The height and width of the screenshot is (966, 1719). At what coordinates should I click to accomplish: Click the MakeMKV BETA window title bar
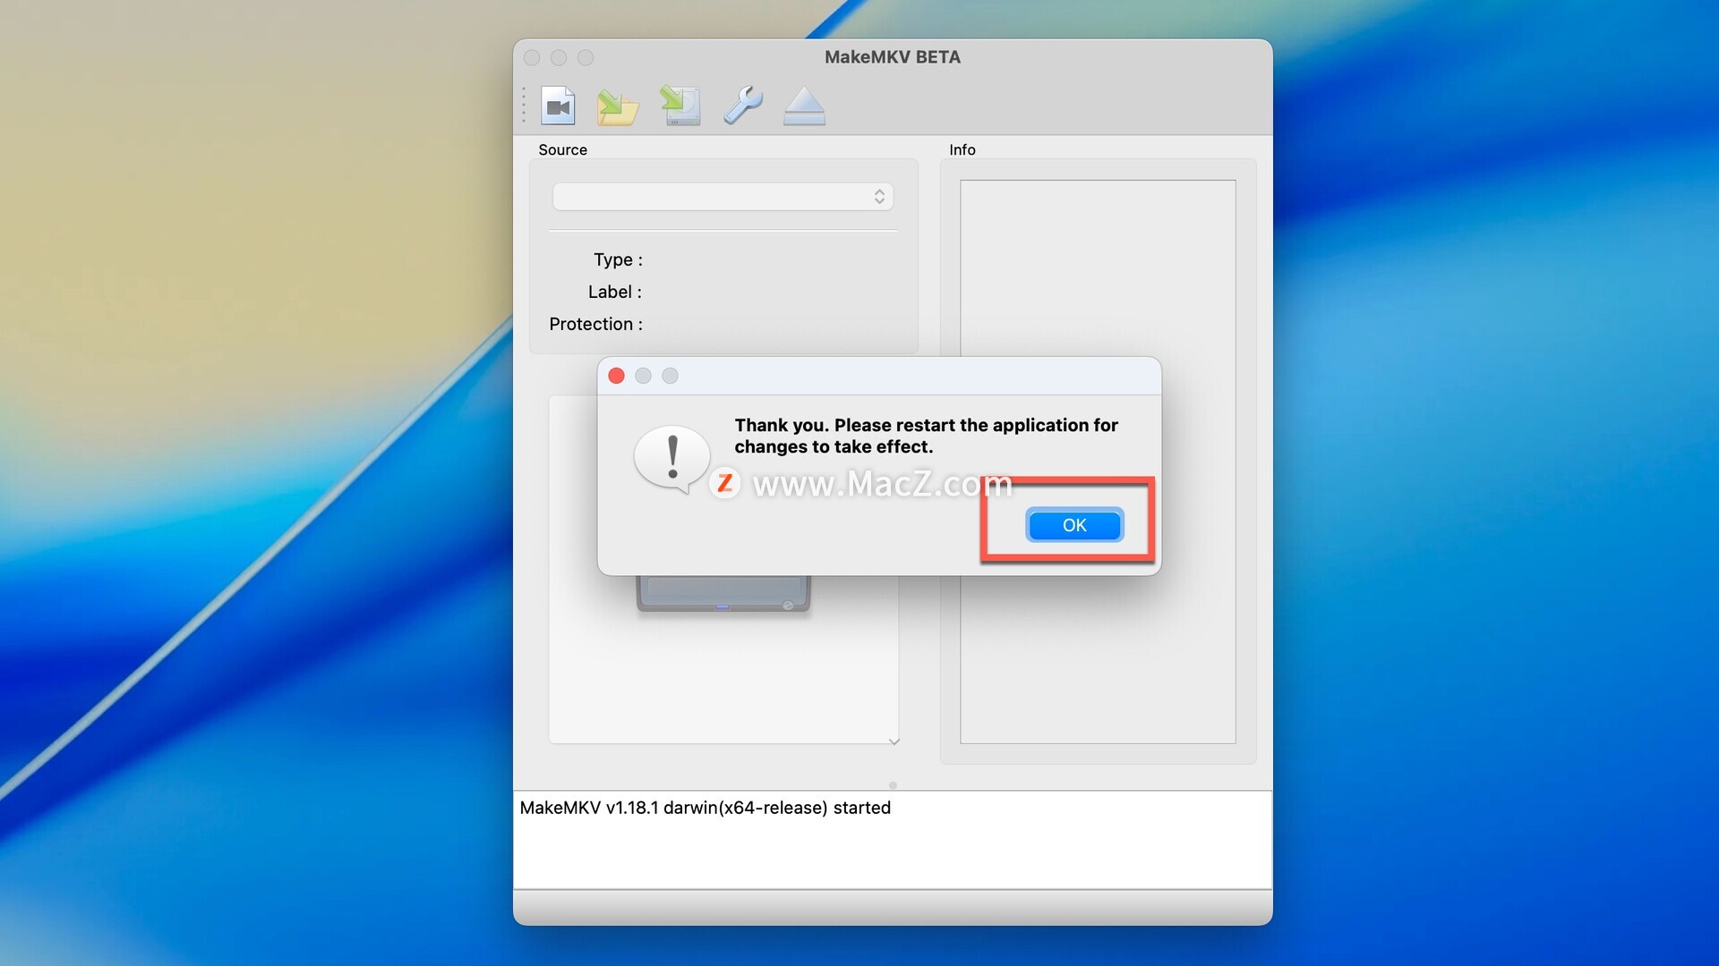point(892,57)
